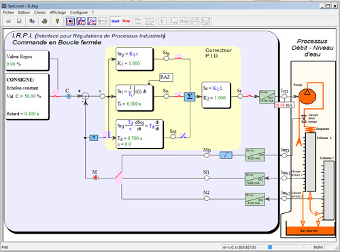Screen dimensions: 340x252
Task: Open the ? help menu
Action: coord(92,12)
